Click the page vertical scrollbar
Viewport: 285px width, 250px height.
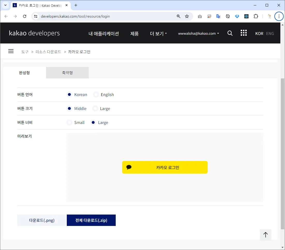pyautogui.click(x=282, y=154)
